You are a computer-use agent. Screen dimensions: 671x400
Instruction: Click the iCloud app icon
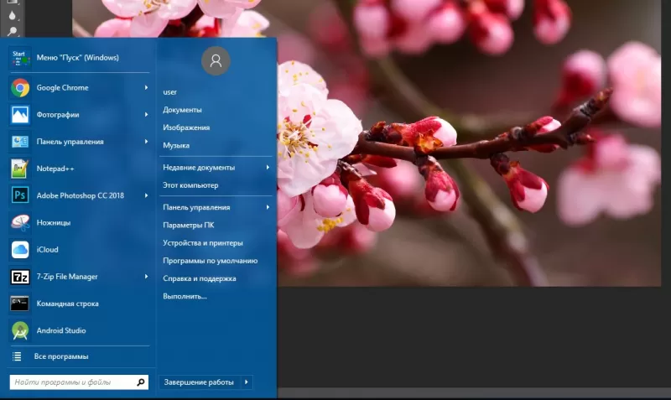click(20, 249)
